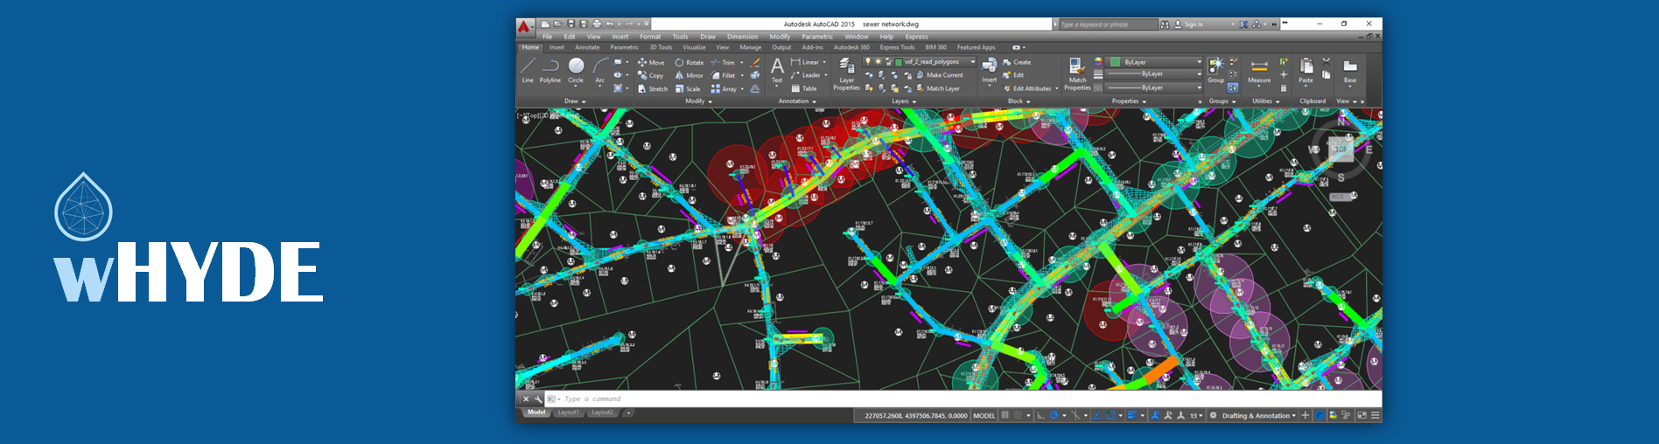
Task: Open the Format menu
Action: pos(650,37)
